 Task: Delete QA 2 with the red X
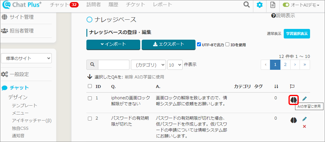coord(304,126)
